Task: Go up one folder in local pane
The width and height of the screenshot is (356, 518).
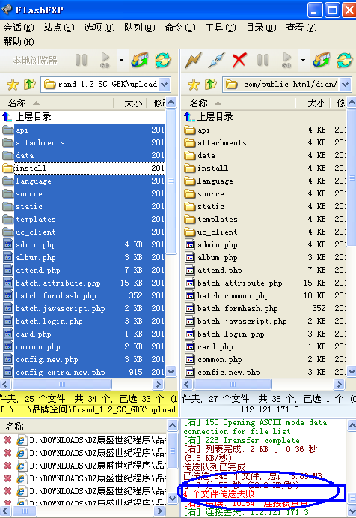Action: click(x=30, y=85)
